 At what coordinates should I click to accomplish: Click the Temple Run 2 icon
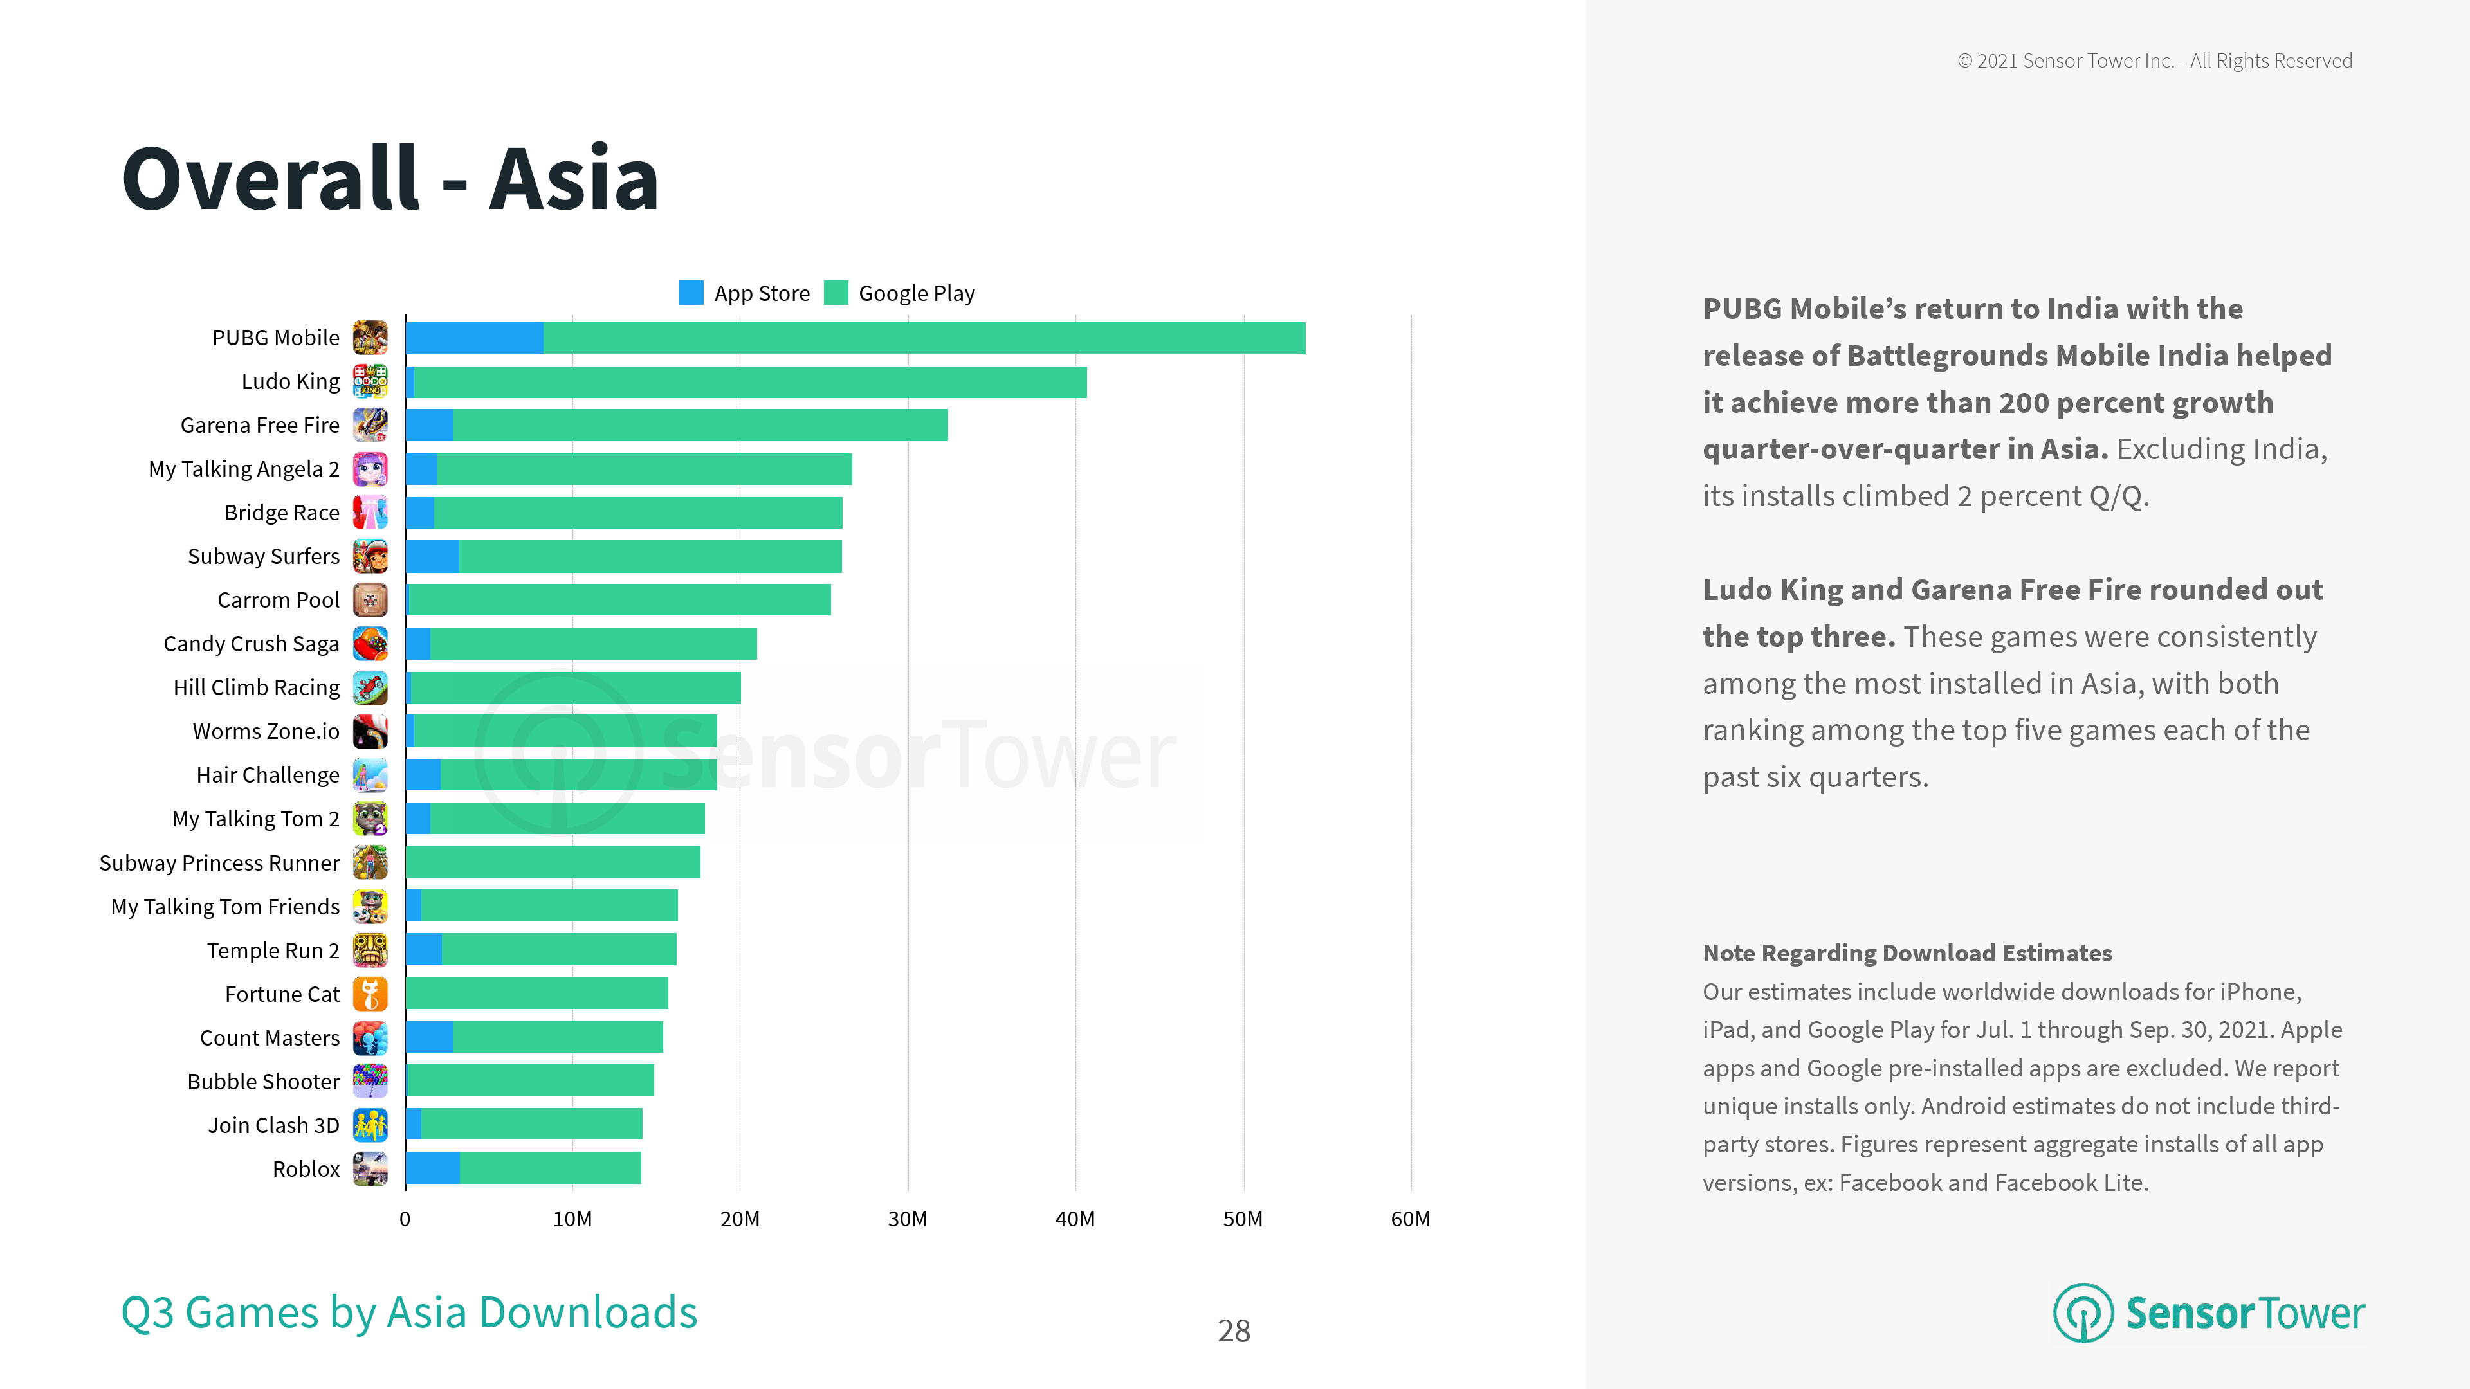click(x=370, y=950)
